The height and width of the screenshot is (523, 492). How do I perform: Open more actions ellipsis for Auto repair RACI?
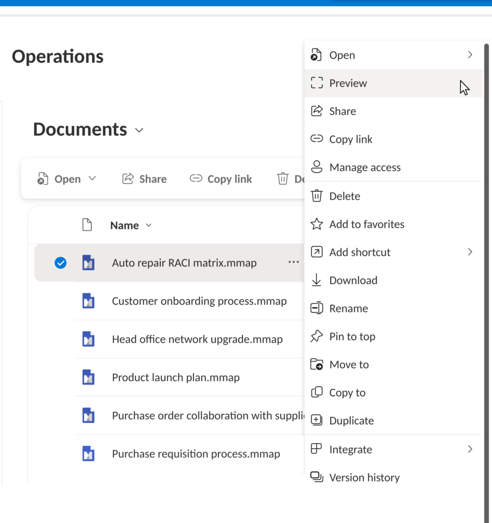293,262
